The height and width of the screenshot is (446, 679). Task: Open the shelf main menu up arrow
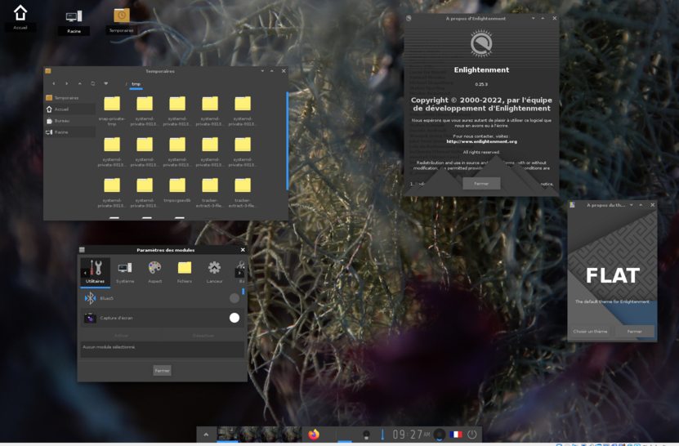pyautogui.click(x=206, y=435)
